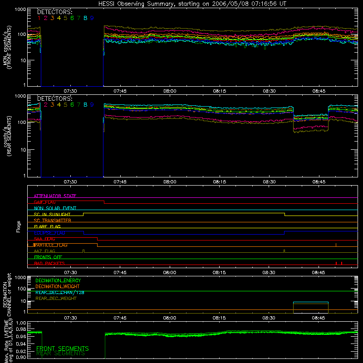363x363 pixels.
Task: Click 08:30 tick under the Flags plot
Action: [x=269, y=273]
